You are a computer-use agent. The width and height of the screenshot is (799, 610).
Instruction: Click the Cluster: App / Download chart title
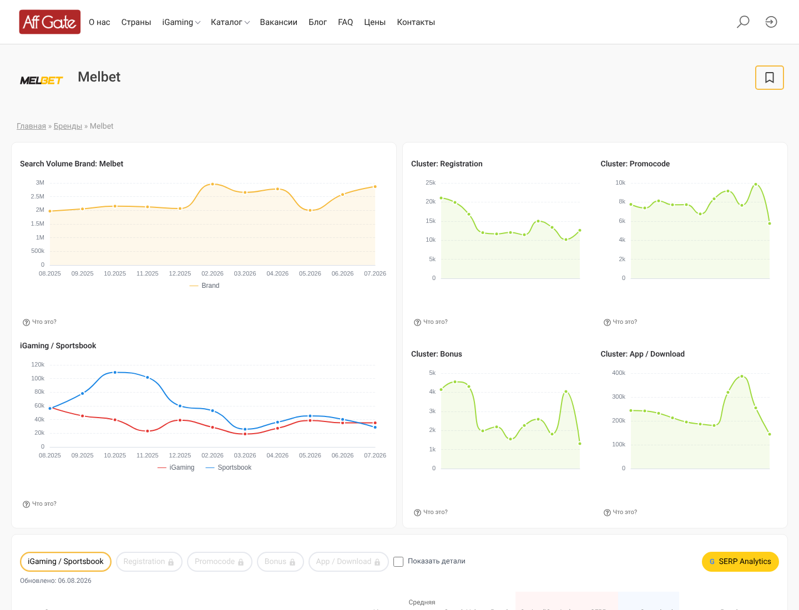(x=643, y=354)
